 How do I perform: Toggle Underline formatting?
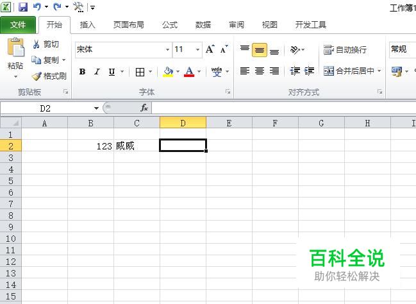pos(112,72)
